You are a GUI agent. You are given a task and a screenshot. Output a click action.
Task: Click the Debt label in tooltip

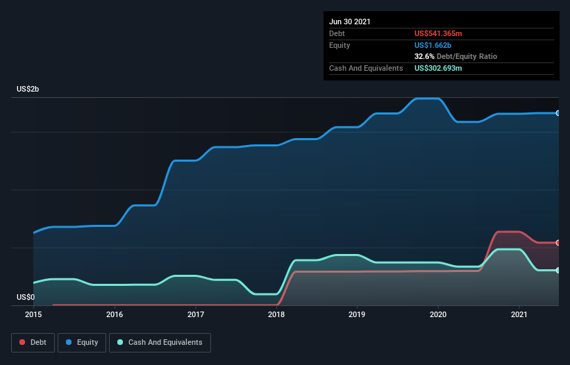coord(337,33)
